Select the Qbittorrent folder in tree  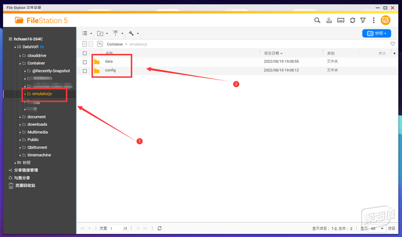pos(37,147)
